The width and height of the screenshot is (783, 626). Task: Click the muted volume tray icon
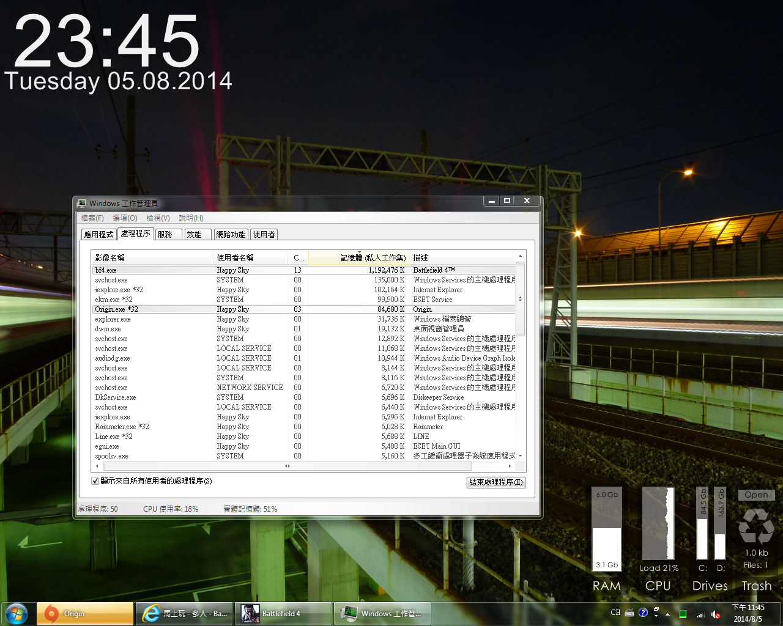pos(716,614)
